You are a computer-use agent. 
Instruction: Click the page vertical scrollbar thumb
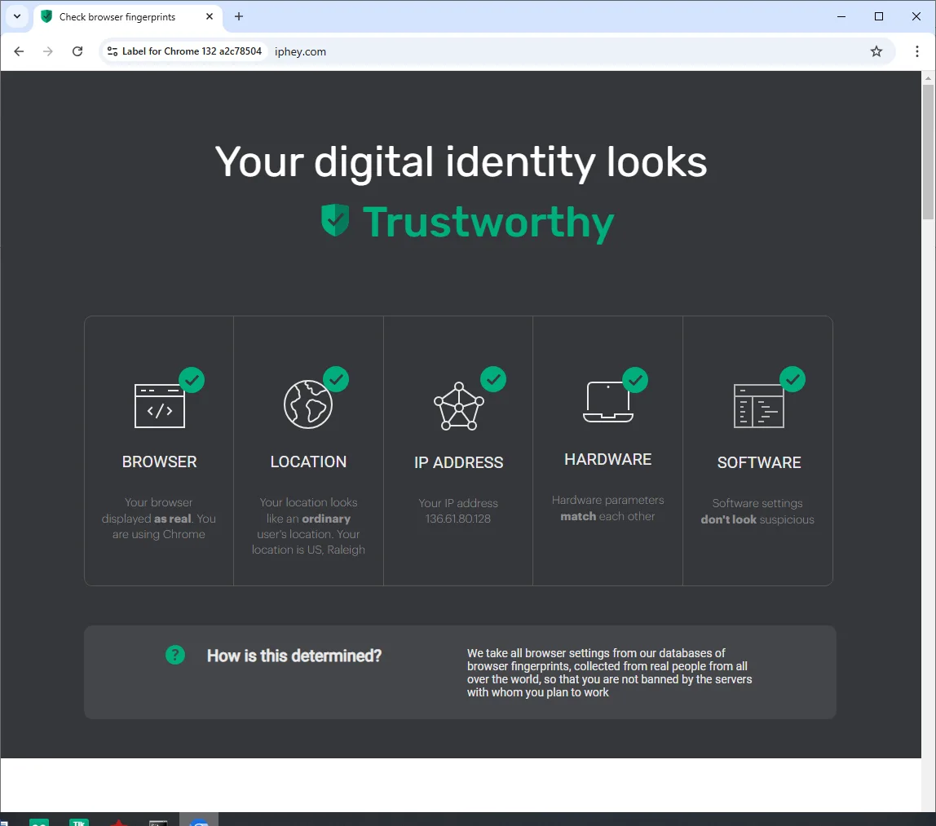pyautogui.click(x=928, y=152)
